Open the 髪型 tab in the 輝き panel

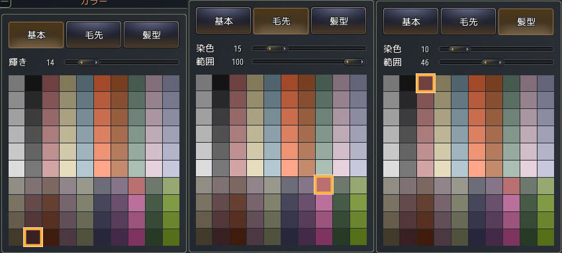(151, 35)
